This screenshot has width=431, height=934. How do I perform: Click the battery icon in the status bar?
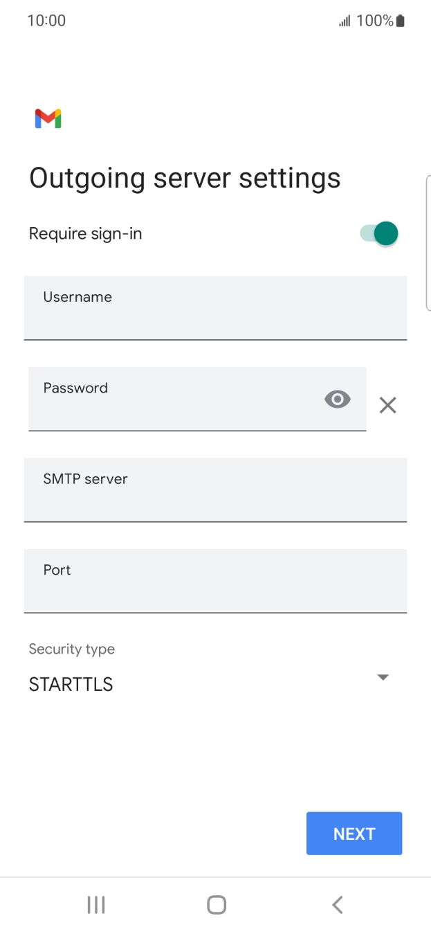(400, 20)
